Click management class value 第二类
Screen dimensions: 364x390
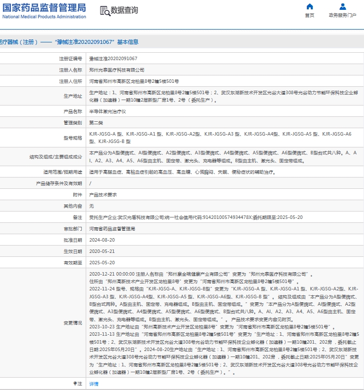pos(96,123)
